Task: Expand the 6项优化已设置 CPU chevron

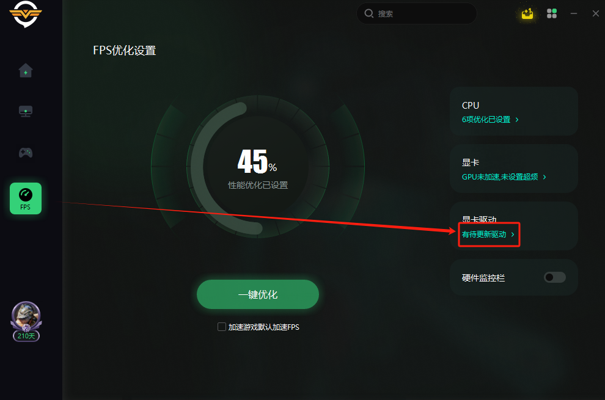Action: point(517,120)
